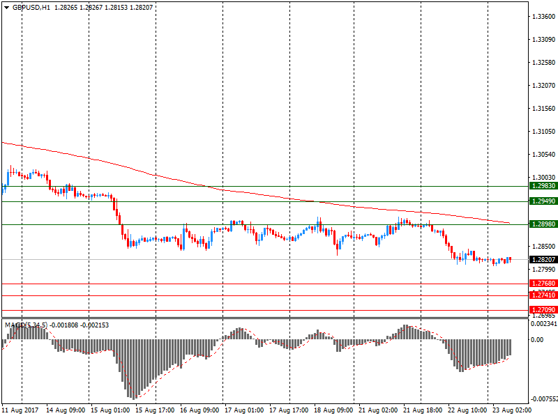Click the 18 Aug 09:00 time label
558x418 pixels.
pos(333,410)
